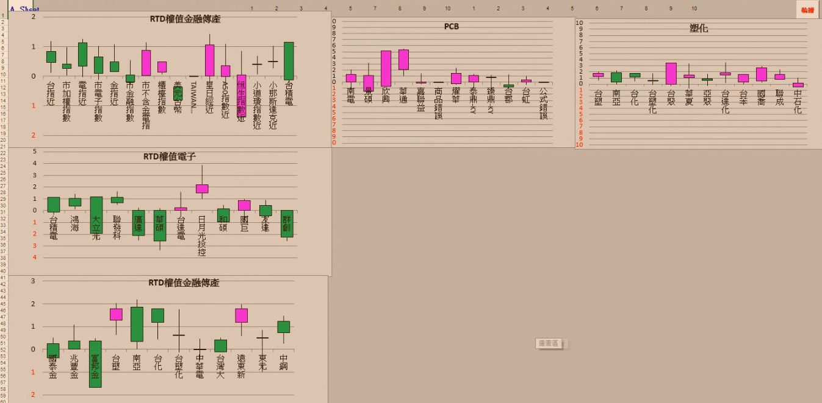This screenshot has height=403, width=822.
Task: Click the 兆豐金 axis label
Action: [x=74, y=366]
